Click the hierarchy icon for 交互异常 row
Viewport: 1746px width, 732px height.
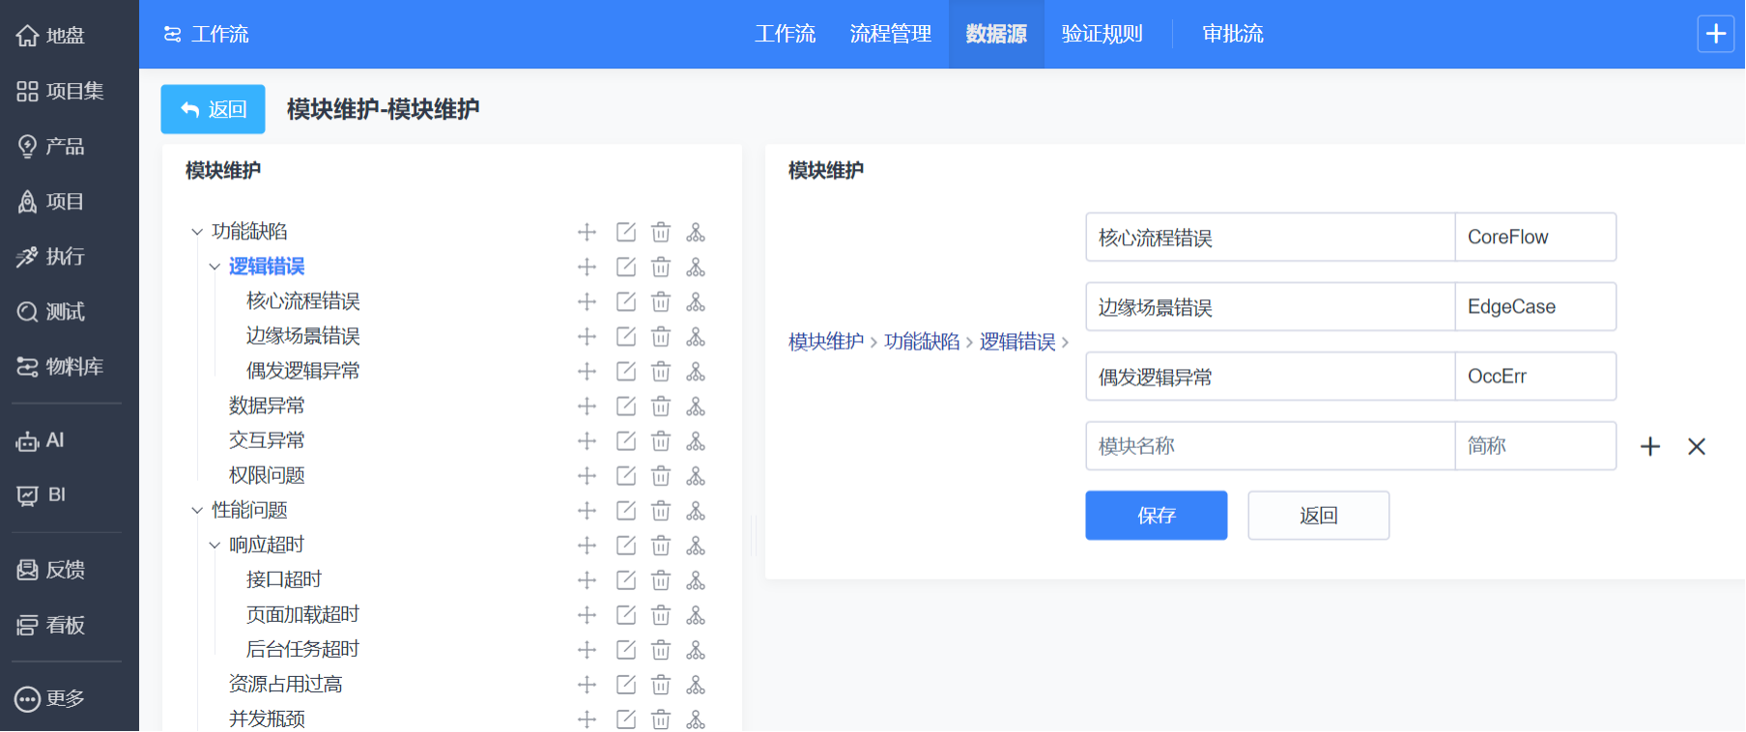pyautogui.click(x=696, y=441)
